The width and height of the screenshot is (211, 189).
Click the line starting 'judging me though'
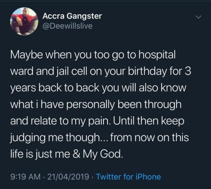pos(99,138)
